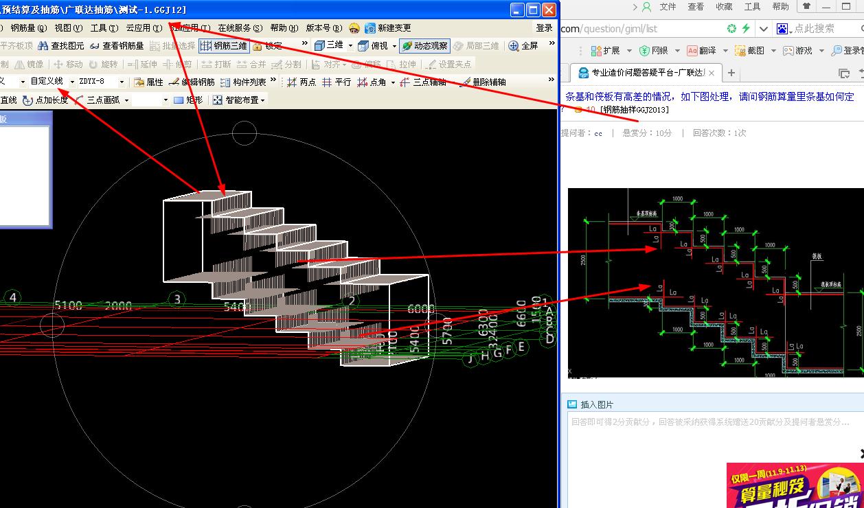The width and height of the screenshot is (864, 508).
Task: Open the browser 网银 online banking tool
Action: click(654, 51)
